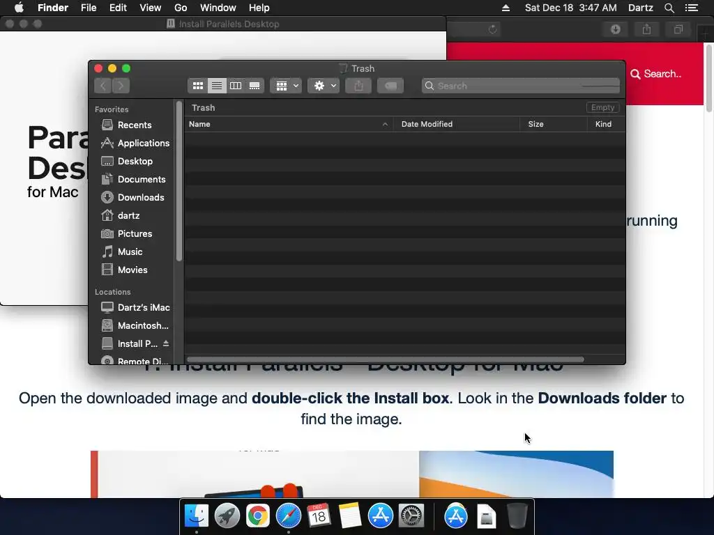
Task: Eject the Install P... volume in sidebar
Action: pyautogui.click(x=166, y=343)
